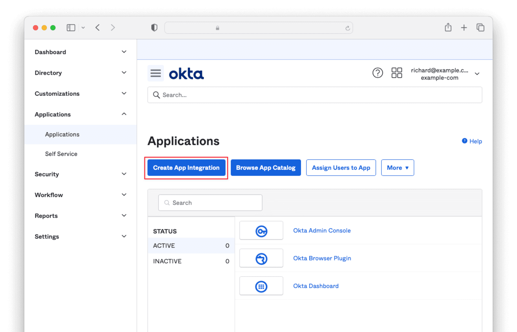Open the apps grid icon
Viewport: 517px width, 332px height.
tap(396, 73)
